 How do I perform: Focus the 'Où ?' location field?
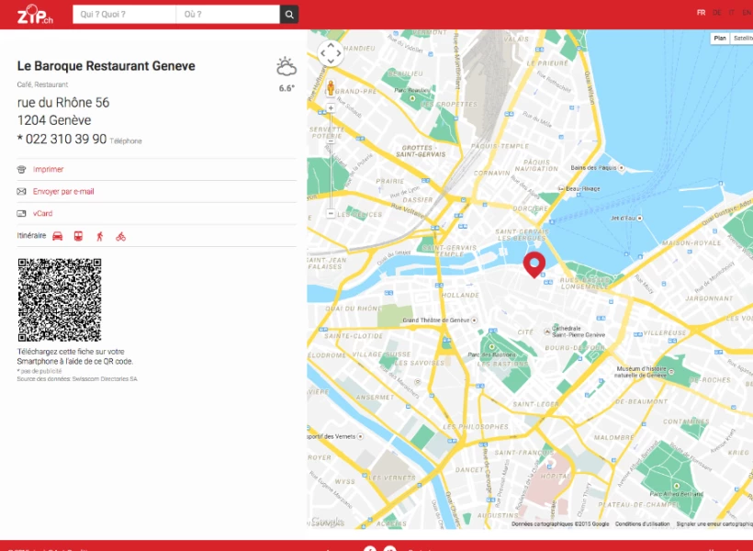(x=228, y=15)
